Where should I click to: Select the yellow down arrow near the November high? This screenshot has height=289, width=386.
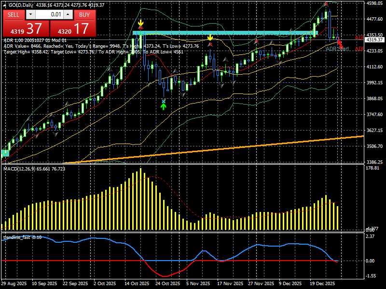coord(210,38)
